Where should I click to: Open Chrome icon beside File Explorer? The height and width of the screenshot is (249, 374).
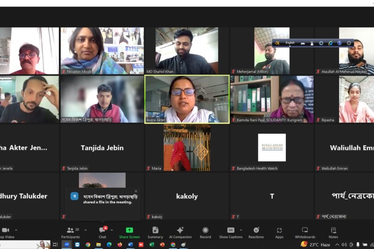pos(88,244)
